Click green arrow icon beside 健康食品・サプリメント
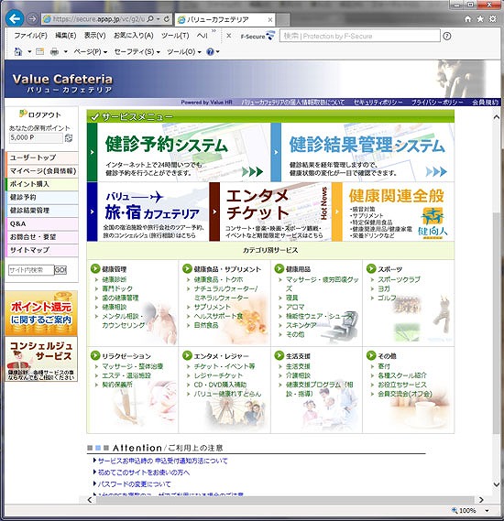 click(x=187, y=269)
